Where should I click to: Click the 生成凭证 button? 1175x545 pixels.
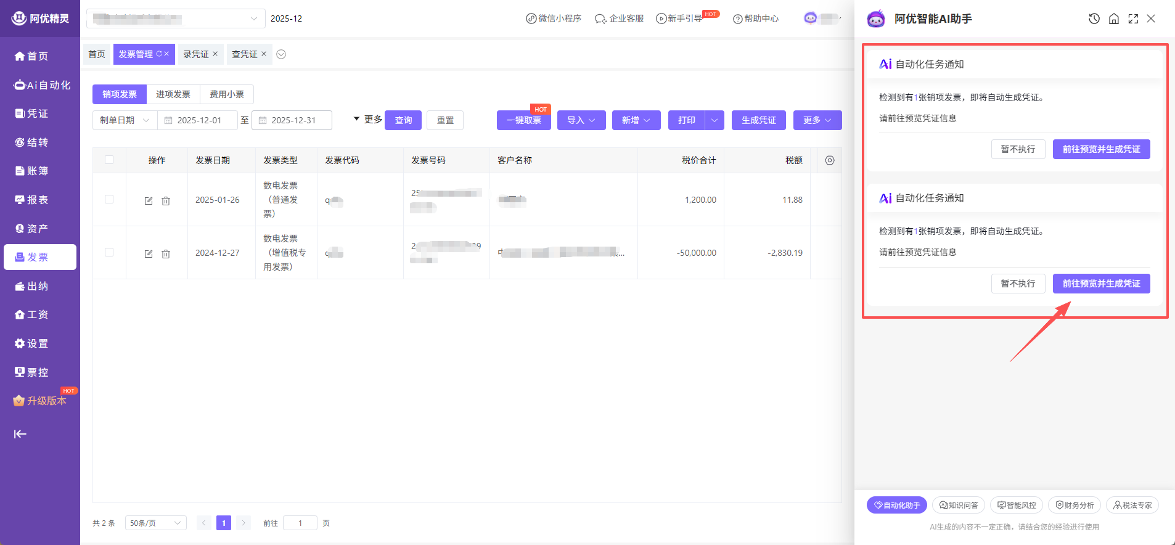coord(758,120)
